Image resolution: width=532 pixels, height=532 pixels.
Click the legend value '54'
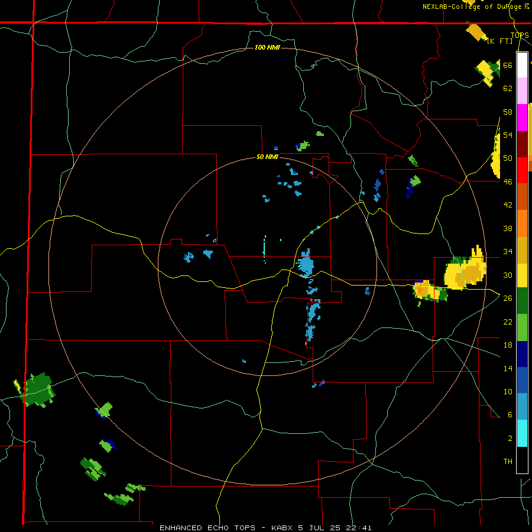click(x=508, y=135)
